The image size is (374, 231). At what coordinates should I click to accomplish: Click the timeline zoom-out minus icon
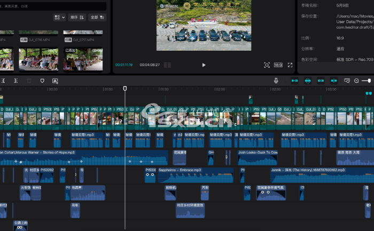356,81
